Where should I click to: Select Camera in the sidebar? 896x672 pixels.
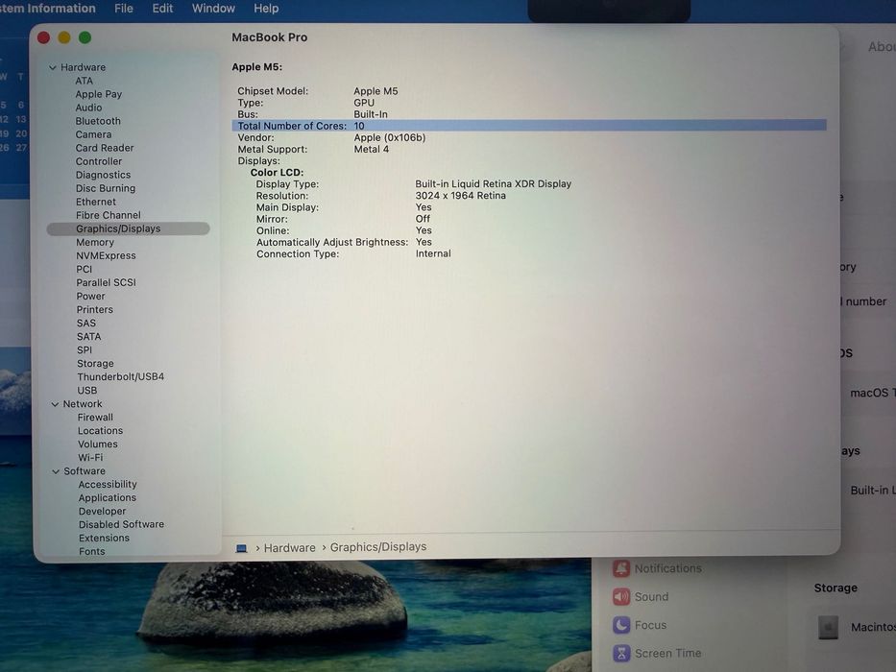pos(93,134)
